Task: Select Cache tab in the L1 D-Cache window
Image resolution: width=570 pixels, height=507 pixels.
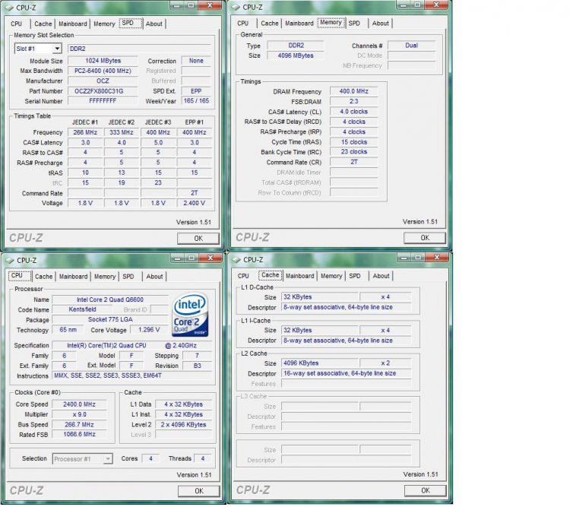Action: pos(271,275)
